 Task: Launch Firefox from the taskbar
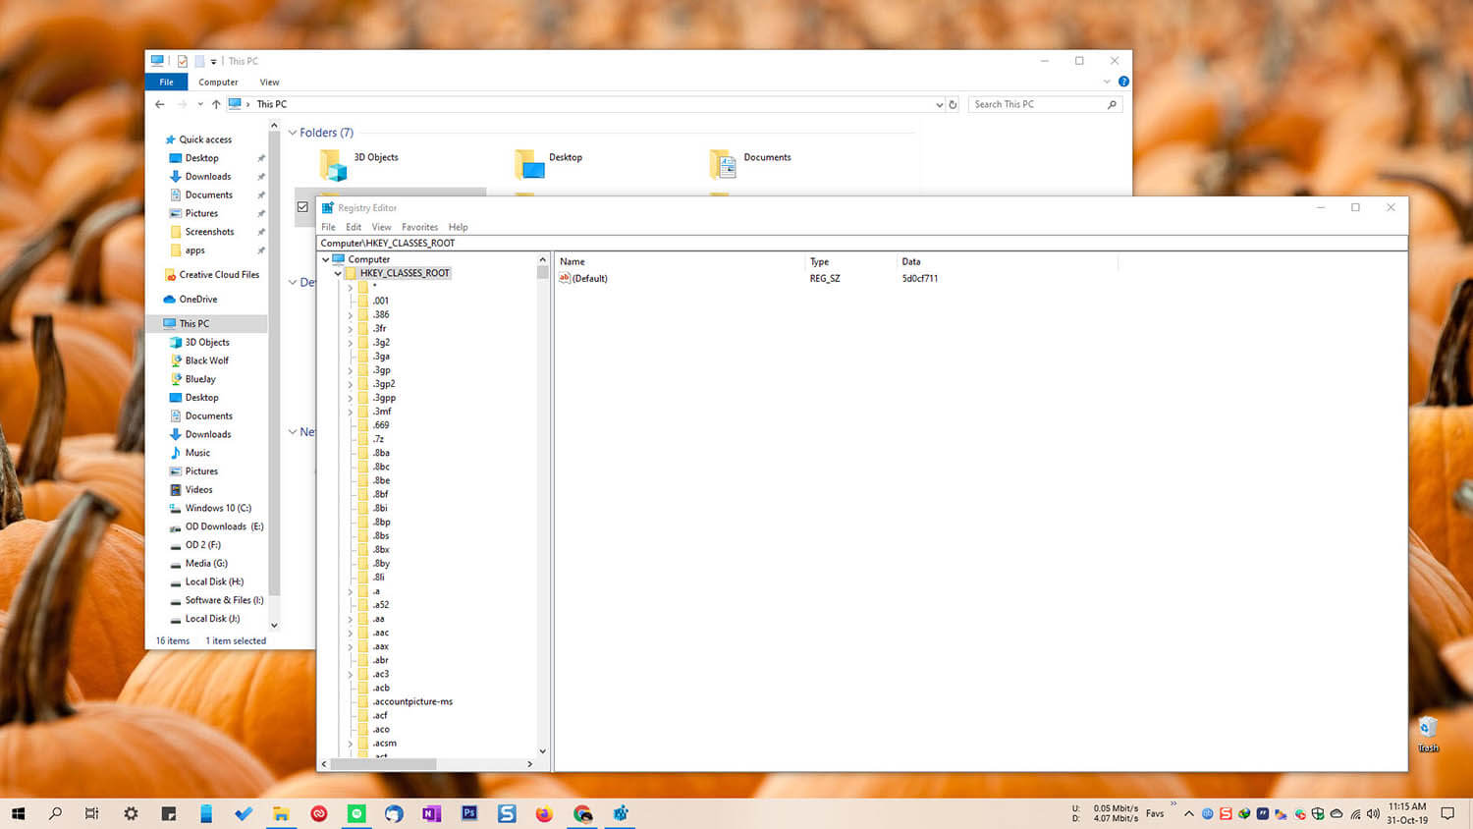(544, 813)
